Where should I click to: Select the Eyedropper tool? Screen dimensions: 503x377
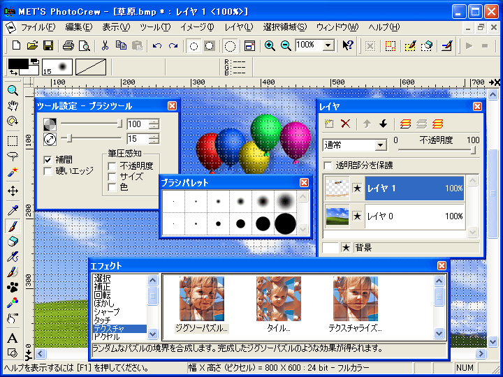pyautogui.click(x=13, y=211)
